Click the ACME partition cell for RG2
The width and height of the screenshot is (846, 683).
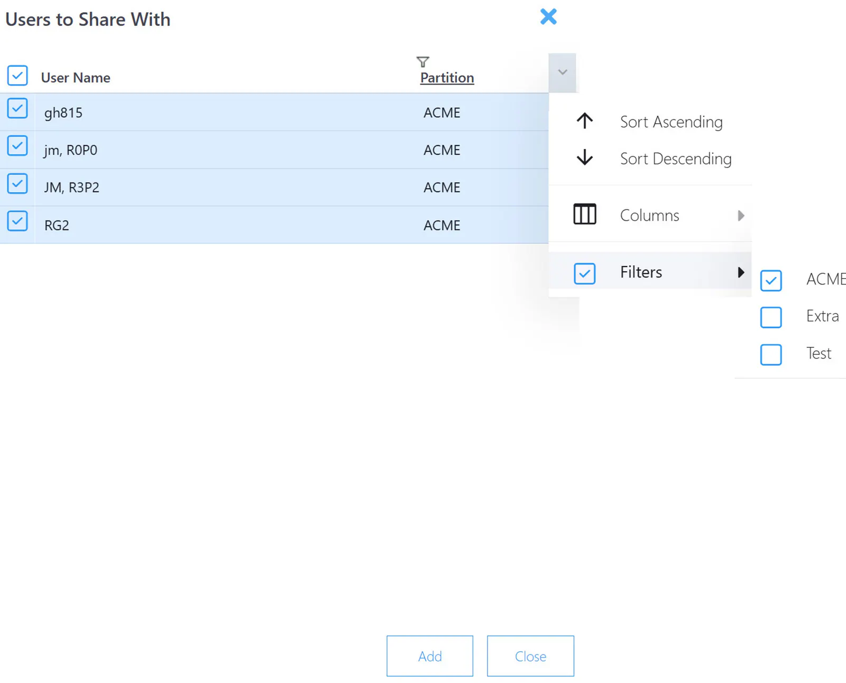point(442,225)
